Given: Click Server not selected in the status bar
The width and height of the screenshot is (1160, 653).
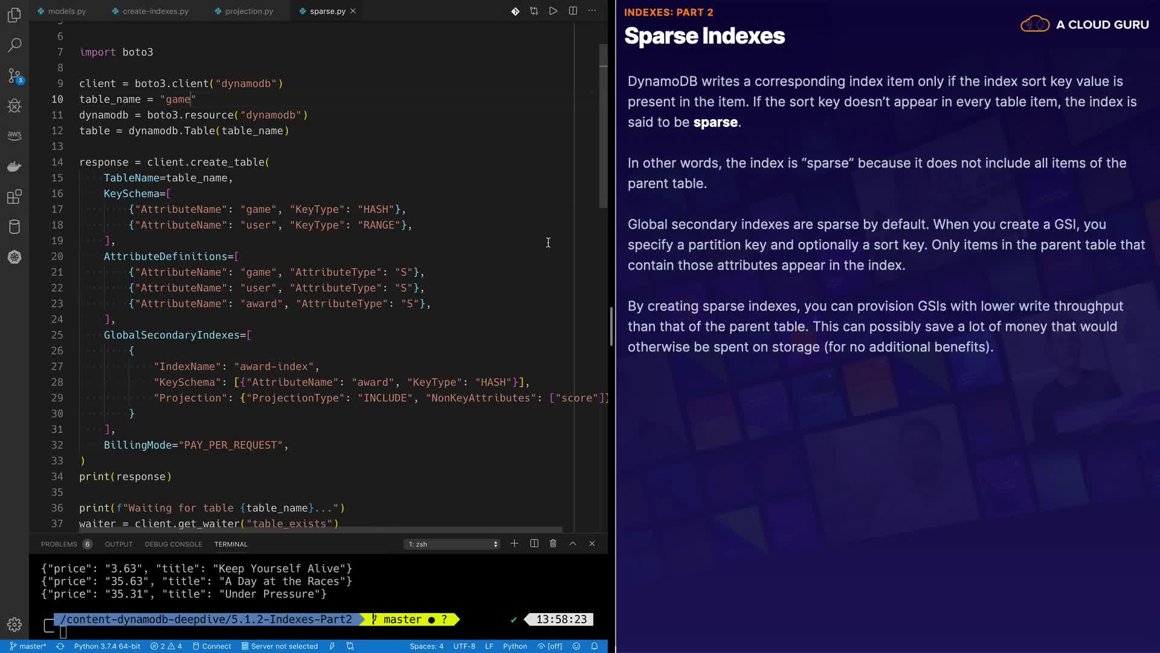Looking at the screenshot, I should [280, 646].
